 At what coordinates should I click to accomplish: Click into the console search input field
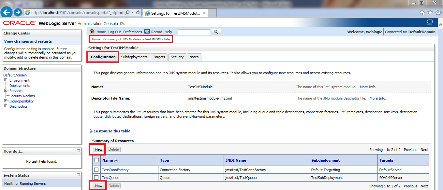click(x=194, y=32)
